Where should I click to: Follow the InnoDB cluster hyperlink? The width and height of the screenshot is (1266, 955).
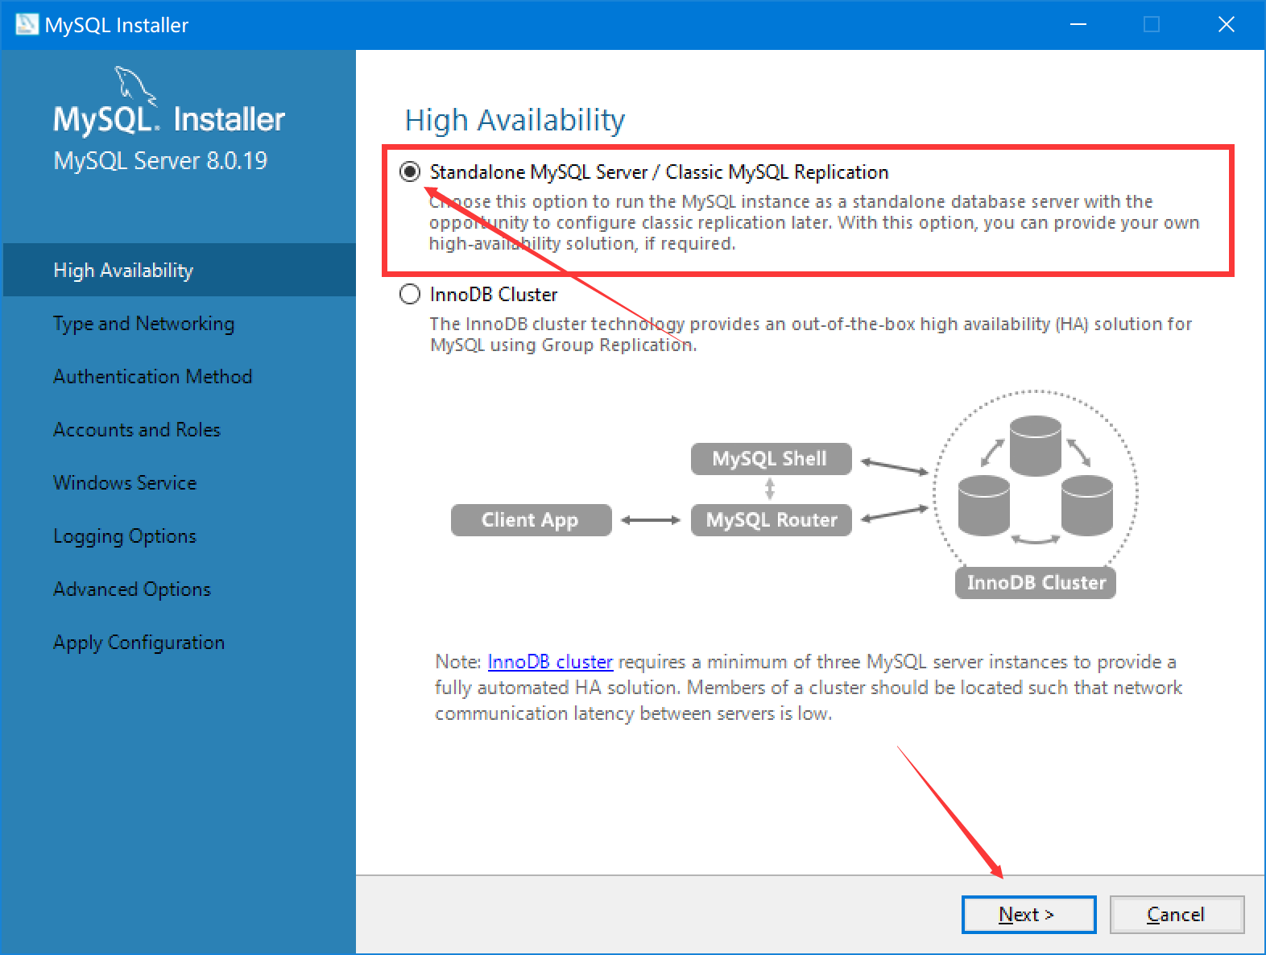click(x=550, y=662)
